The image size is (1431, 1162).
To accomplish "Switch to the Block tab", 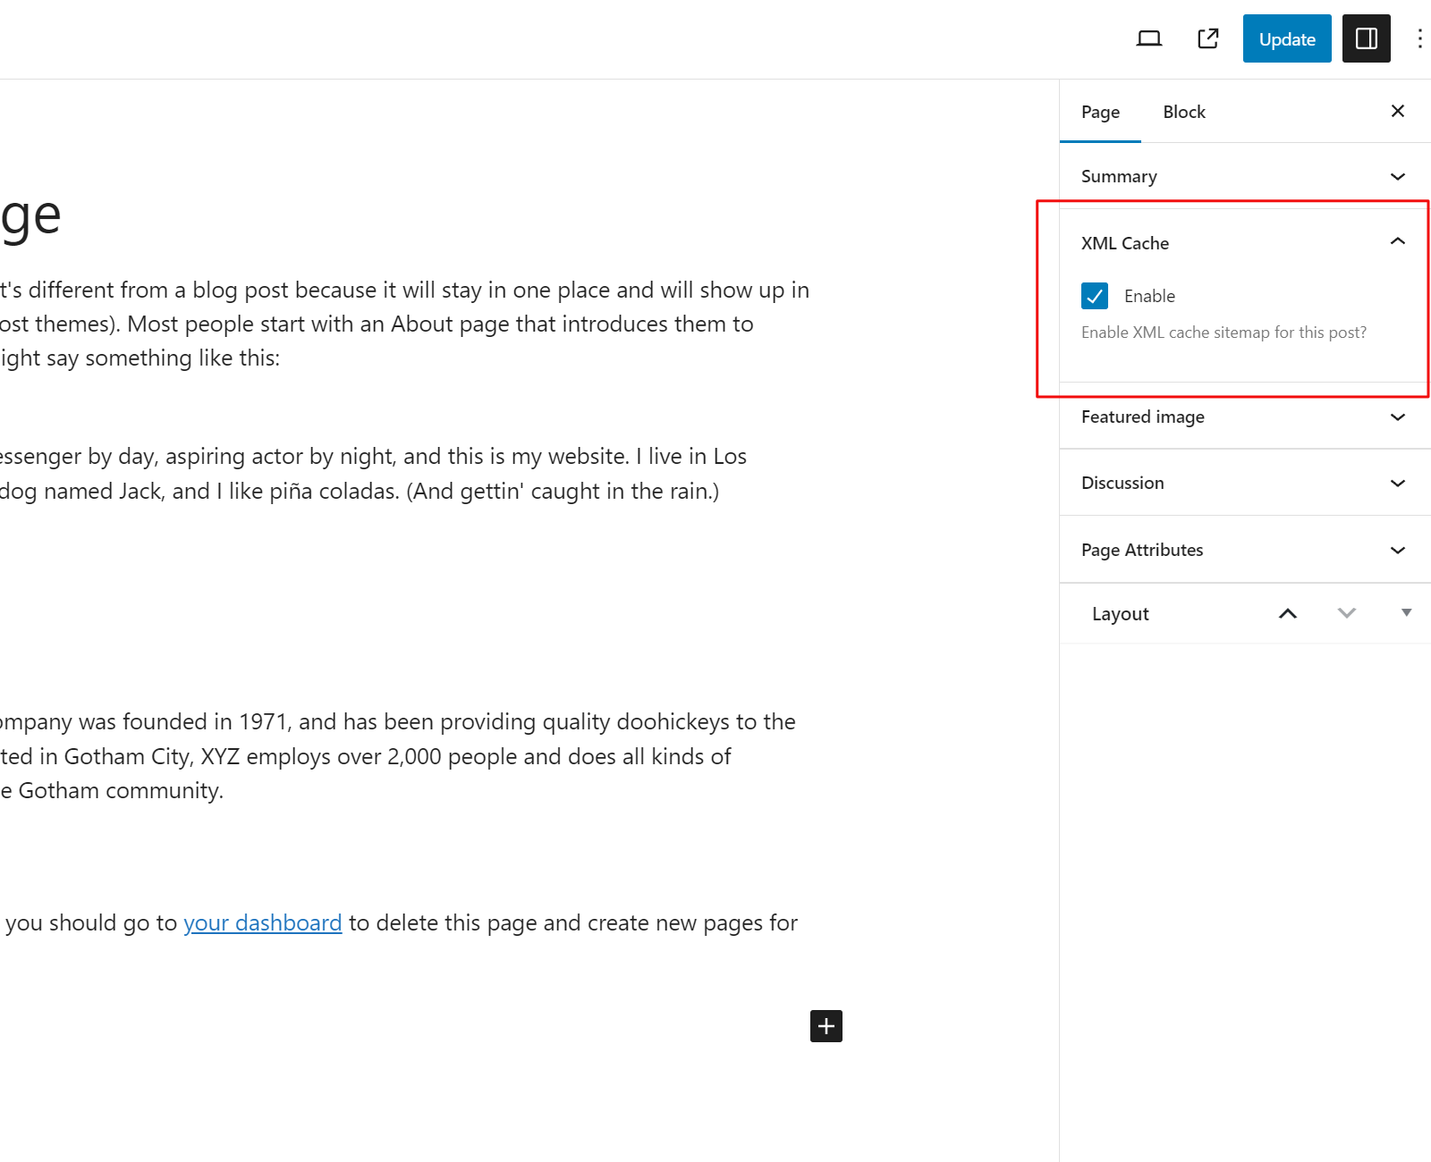I will 1184,112.
